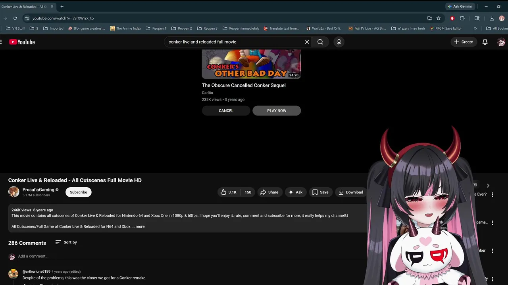Save the video to a playlist
This screenshot has height=285, width=508.
coord(320,192)
